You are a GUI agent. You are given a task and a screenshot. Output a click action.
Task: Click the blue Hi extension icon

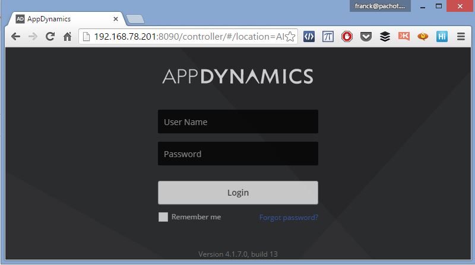(x=442, y=37)
